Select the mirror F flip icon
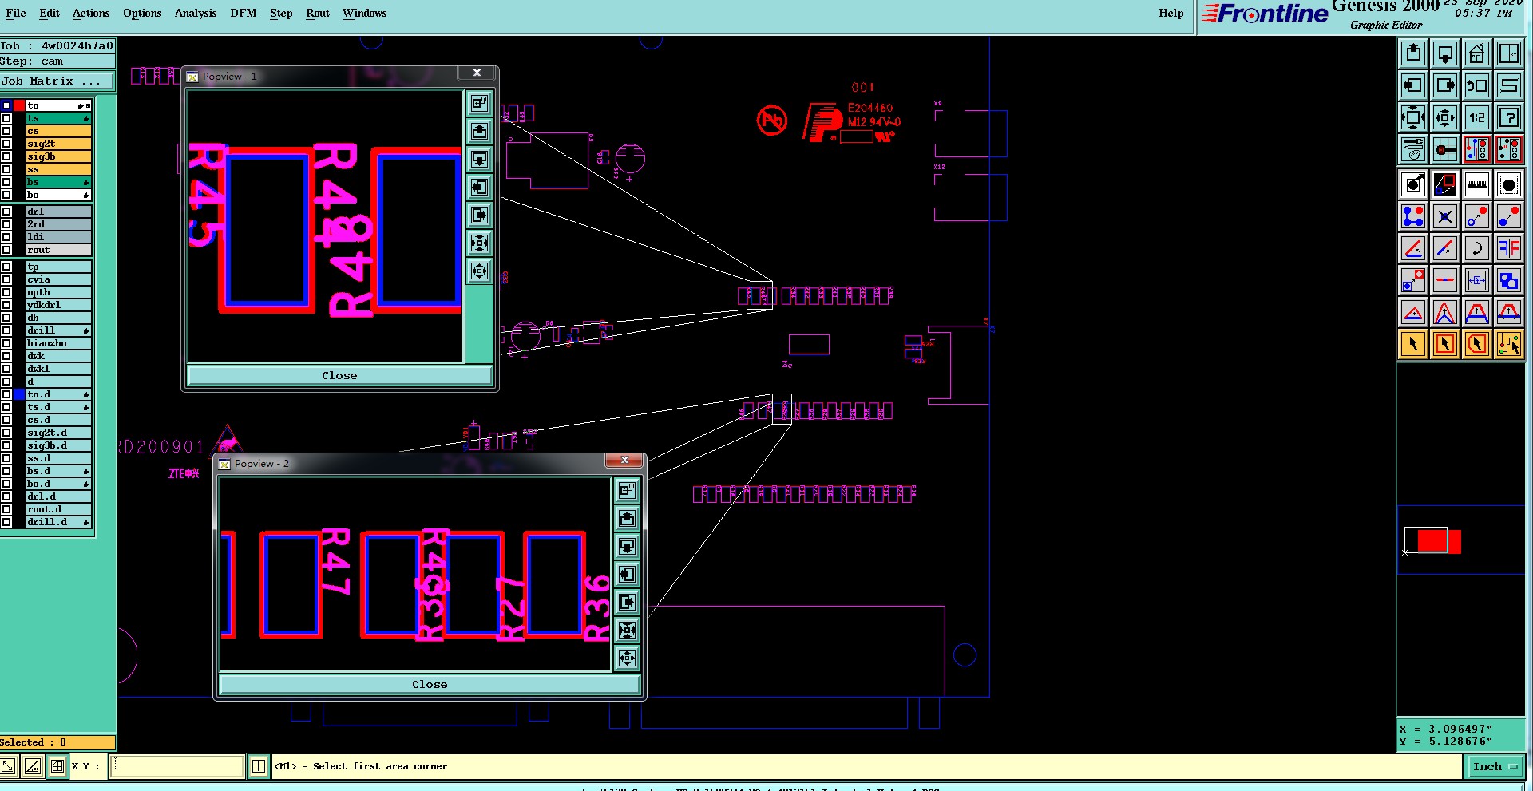 point(1508,248)
